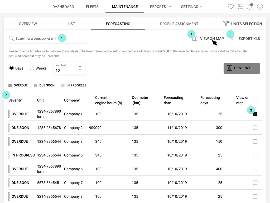Check the map checkbox for Company 5
The height and width of the screenshot is (203, 270).
pyautogui.click(x=255, y=155)
